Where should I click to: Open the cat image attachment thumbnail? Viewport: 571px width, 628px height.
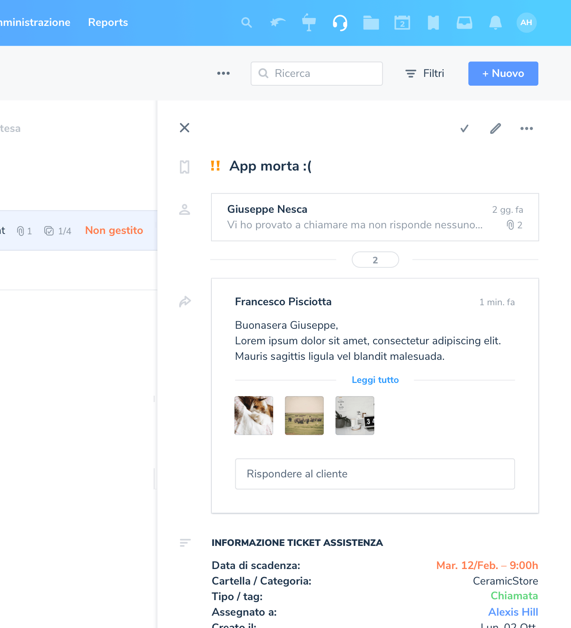click(254, 415)
